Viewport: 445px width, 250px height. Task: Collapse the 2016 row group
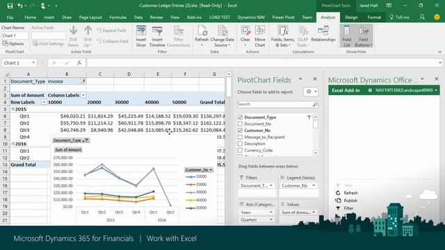(x=13, y=144)
